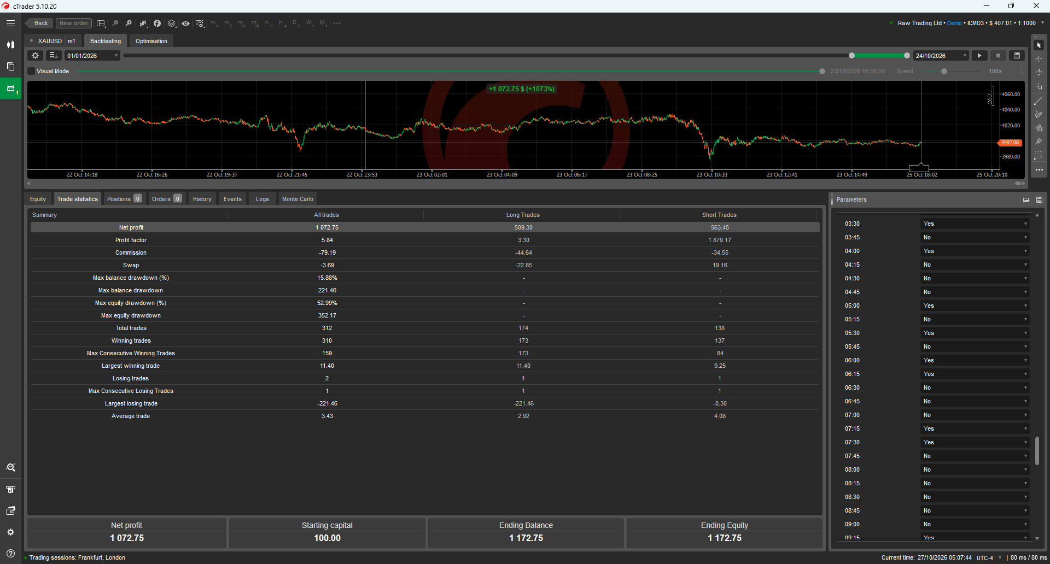1050x564 pixels.
Task: Select the crosshair cursor tool
Action: pyautogui.click(x=1039, y=59)
